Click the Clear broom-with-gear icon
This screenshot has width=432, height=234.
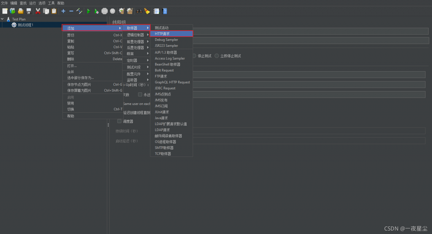pos(122,11)
